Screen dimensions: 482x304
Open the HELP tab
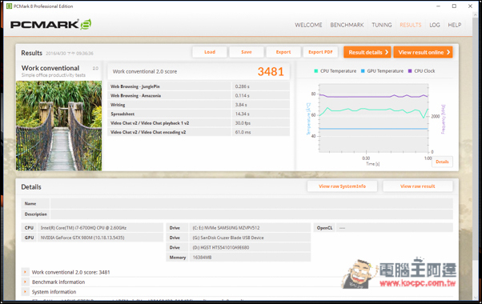(454, 25)
